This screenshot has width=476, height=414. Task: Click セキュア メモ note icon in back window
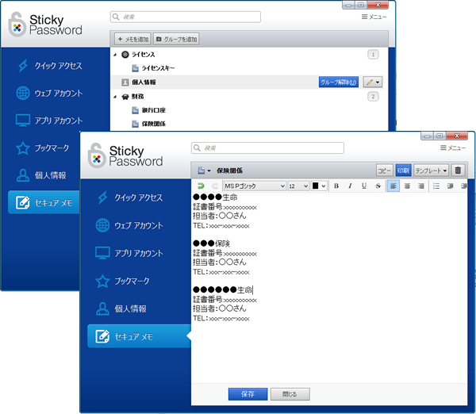click(x=23, y=202)
